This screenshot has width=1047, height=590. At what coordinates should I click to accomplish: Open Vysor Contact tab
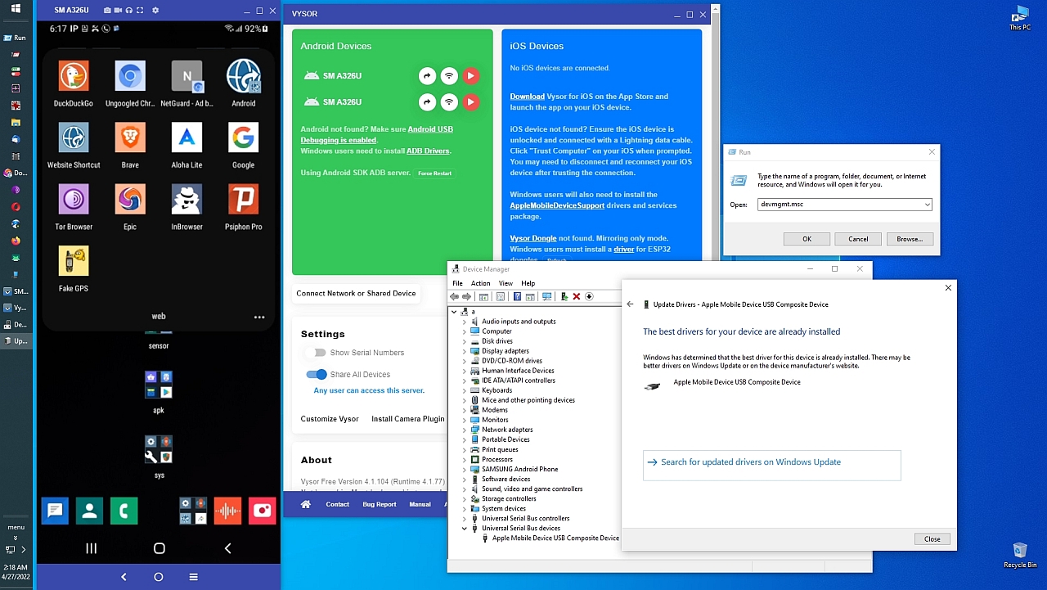tap(337, 504)
